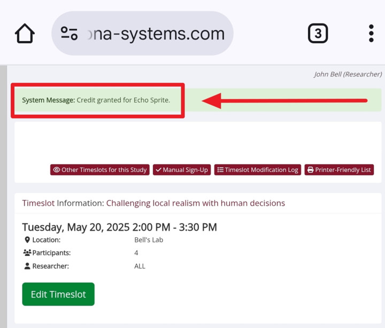Click the printer icon on Printer-Friendly List
This screenshot has height=328, width=385.
tap(310, 170)
